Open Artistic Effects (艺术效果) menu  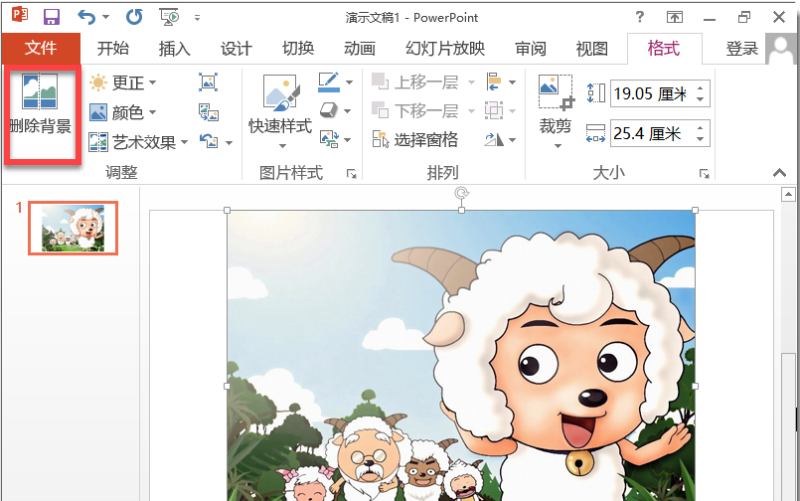click(x=138, y=142)
